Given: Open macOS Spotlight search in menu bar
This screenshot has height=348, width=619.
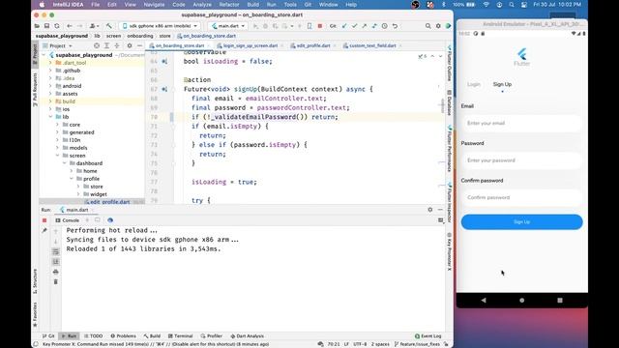Looking at the screenshot, I should [x=512, y=5].
